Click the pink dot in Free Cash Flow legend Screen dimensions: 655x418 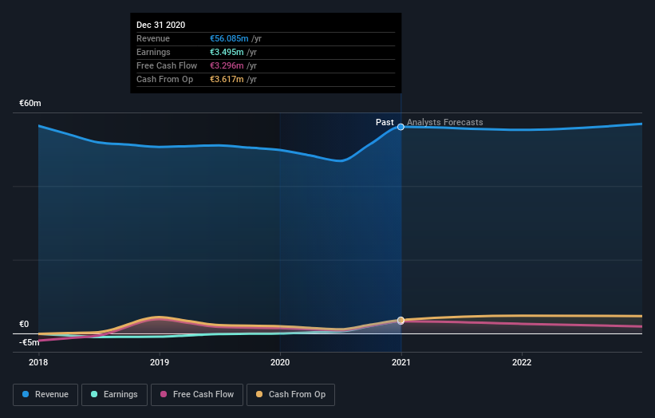click(x=164, y=394)
